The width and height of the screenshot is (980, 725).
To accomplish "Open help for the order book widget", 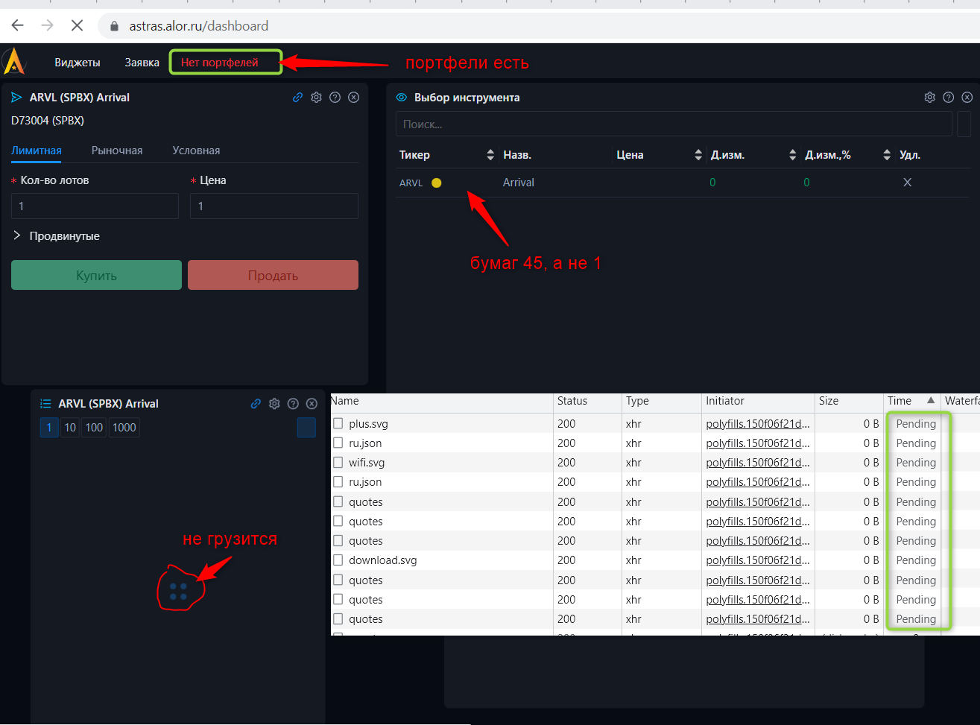I will click(293, 404).
